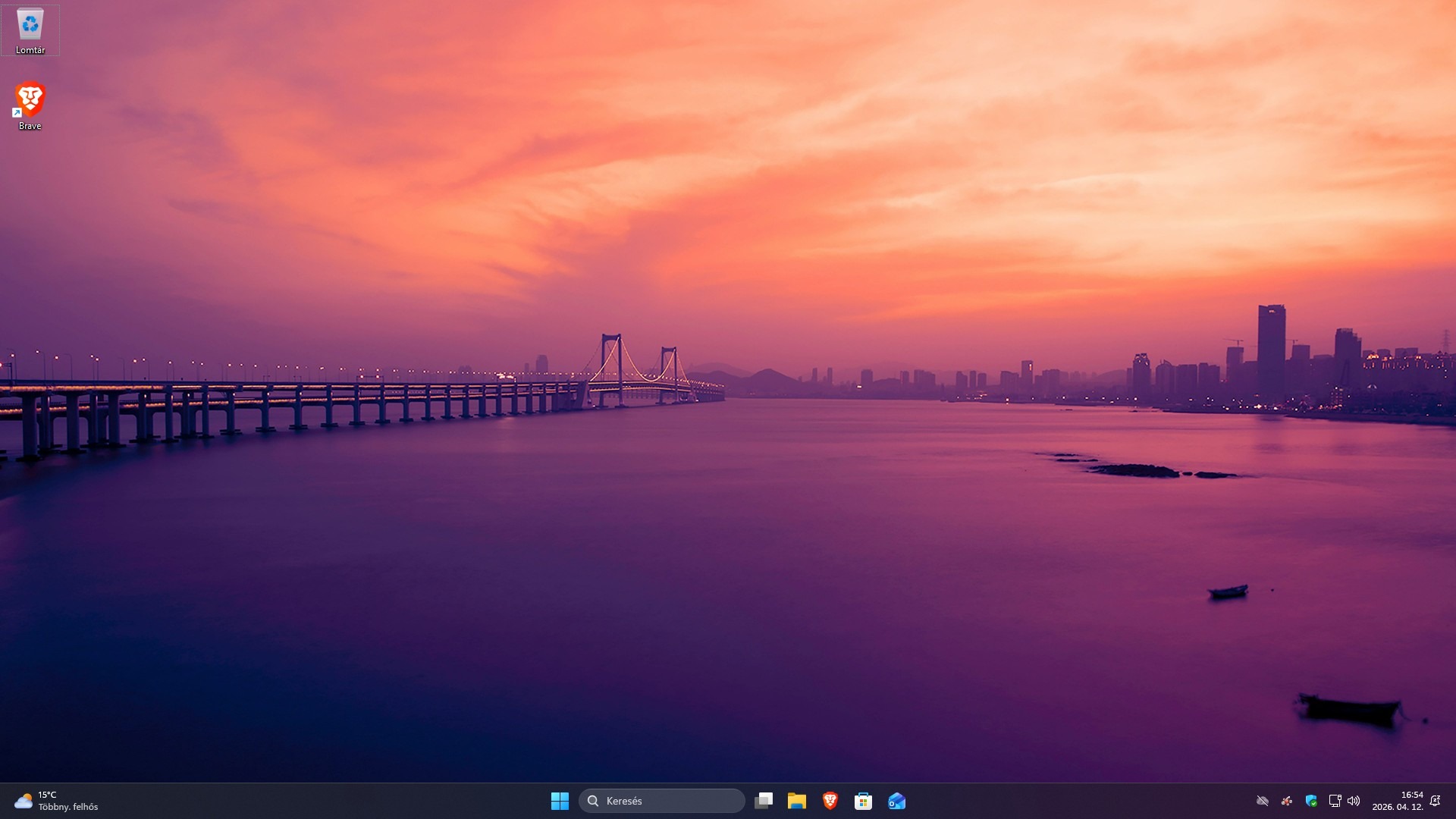This screenshot has height=819, width=1456.
Task: Open Brave browser from the taskbar
Action: pos(830,801)
